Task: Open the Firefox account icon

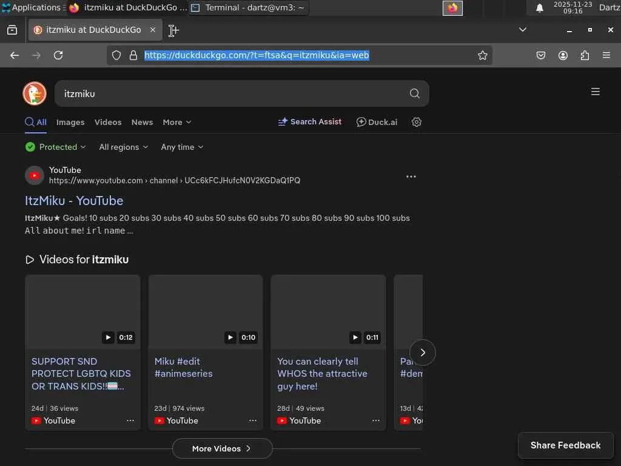Action: [563, 55]
